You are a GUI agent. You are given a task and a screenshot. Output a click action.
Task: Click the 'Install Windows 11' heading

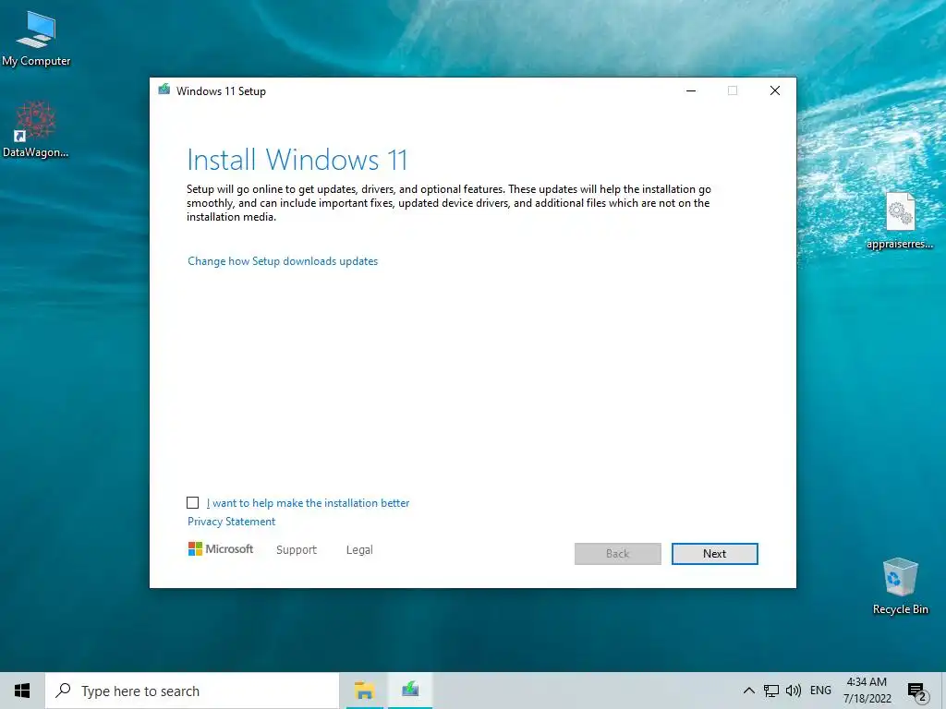(x=297, y=160)
